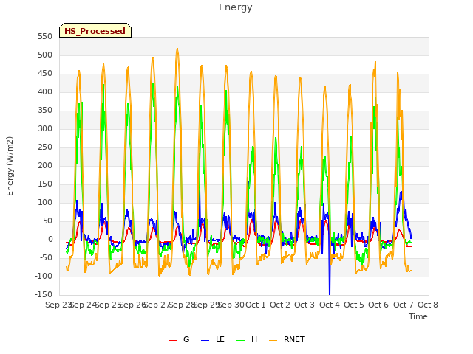Click the Sep 30 x-axis date label
Screen dimensions: 473x354
tap(231, 305)
